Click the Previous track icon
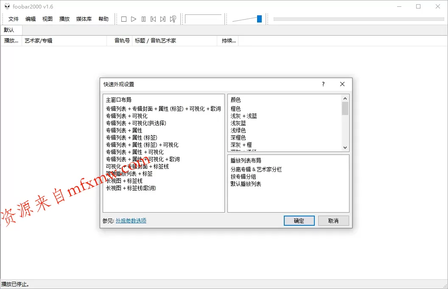 tap(153, 19)
